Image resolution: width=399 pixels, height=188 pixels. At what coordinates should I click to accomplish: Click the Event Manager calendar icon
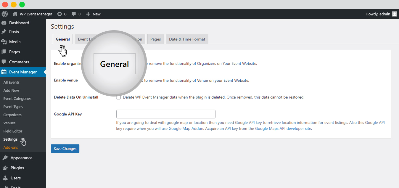[4, 72]
